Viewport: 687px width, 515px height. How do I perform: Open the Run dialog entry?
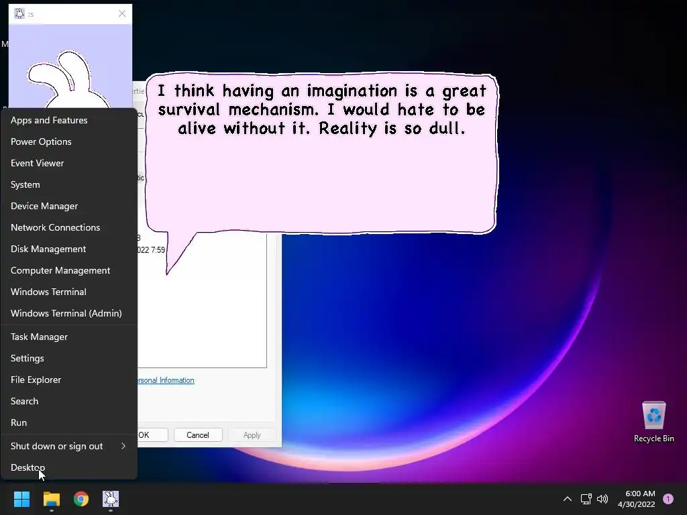click(69, 422)
